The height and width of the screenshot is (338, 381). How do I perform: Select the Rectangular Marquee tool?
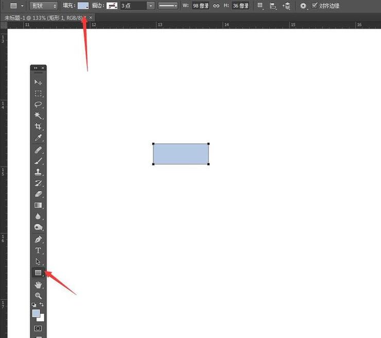[x=38, y=93]
